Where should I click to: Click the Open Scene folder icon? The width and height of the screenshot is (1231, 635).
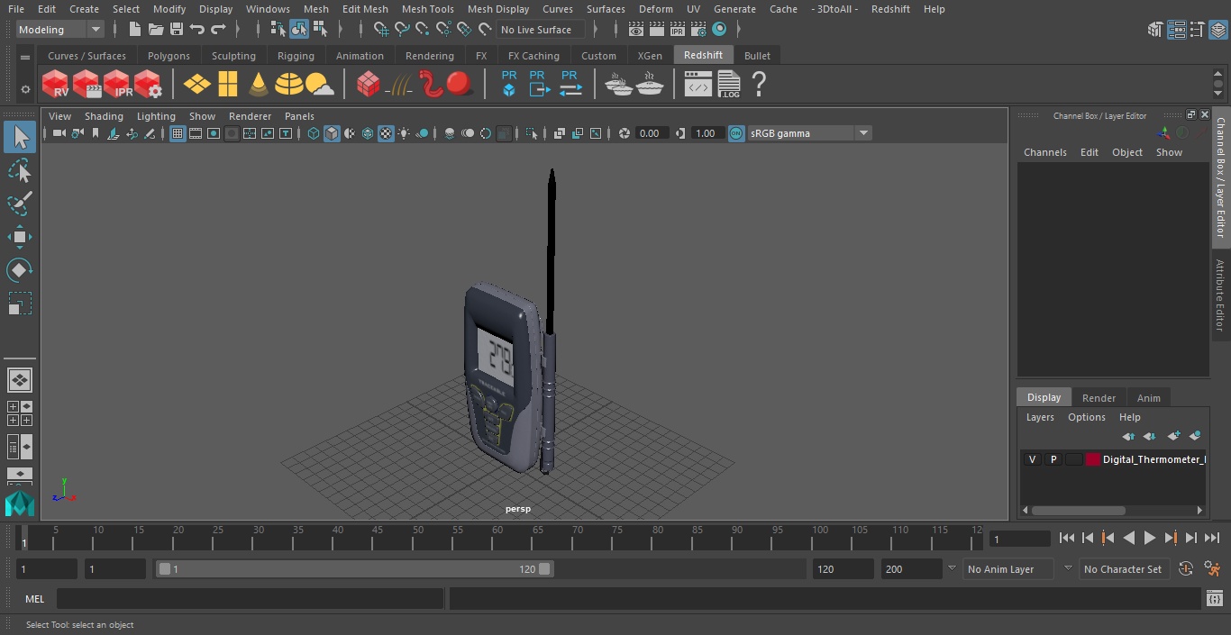(155, 30)
